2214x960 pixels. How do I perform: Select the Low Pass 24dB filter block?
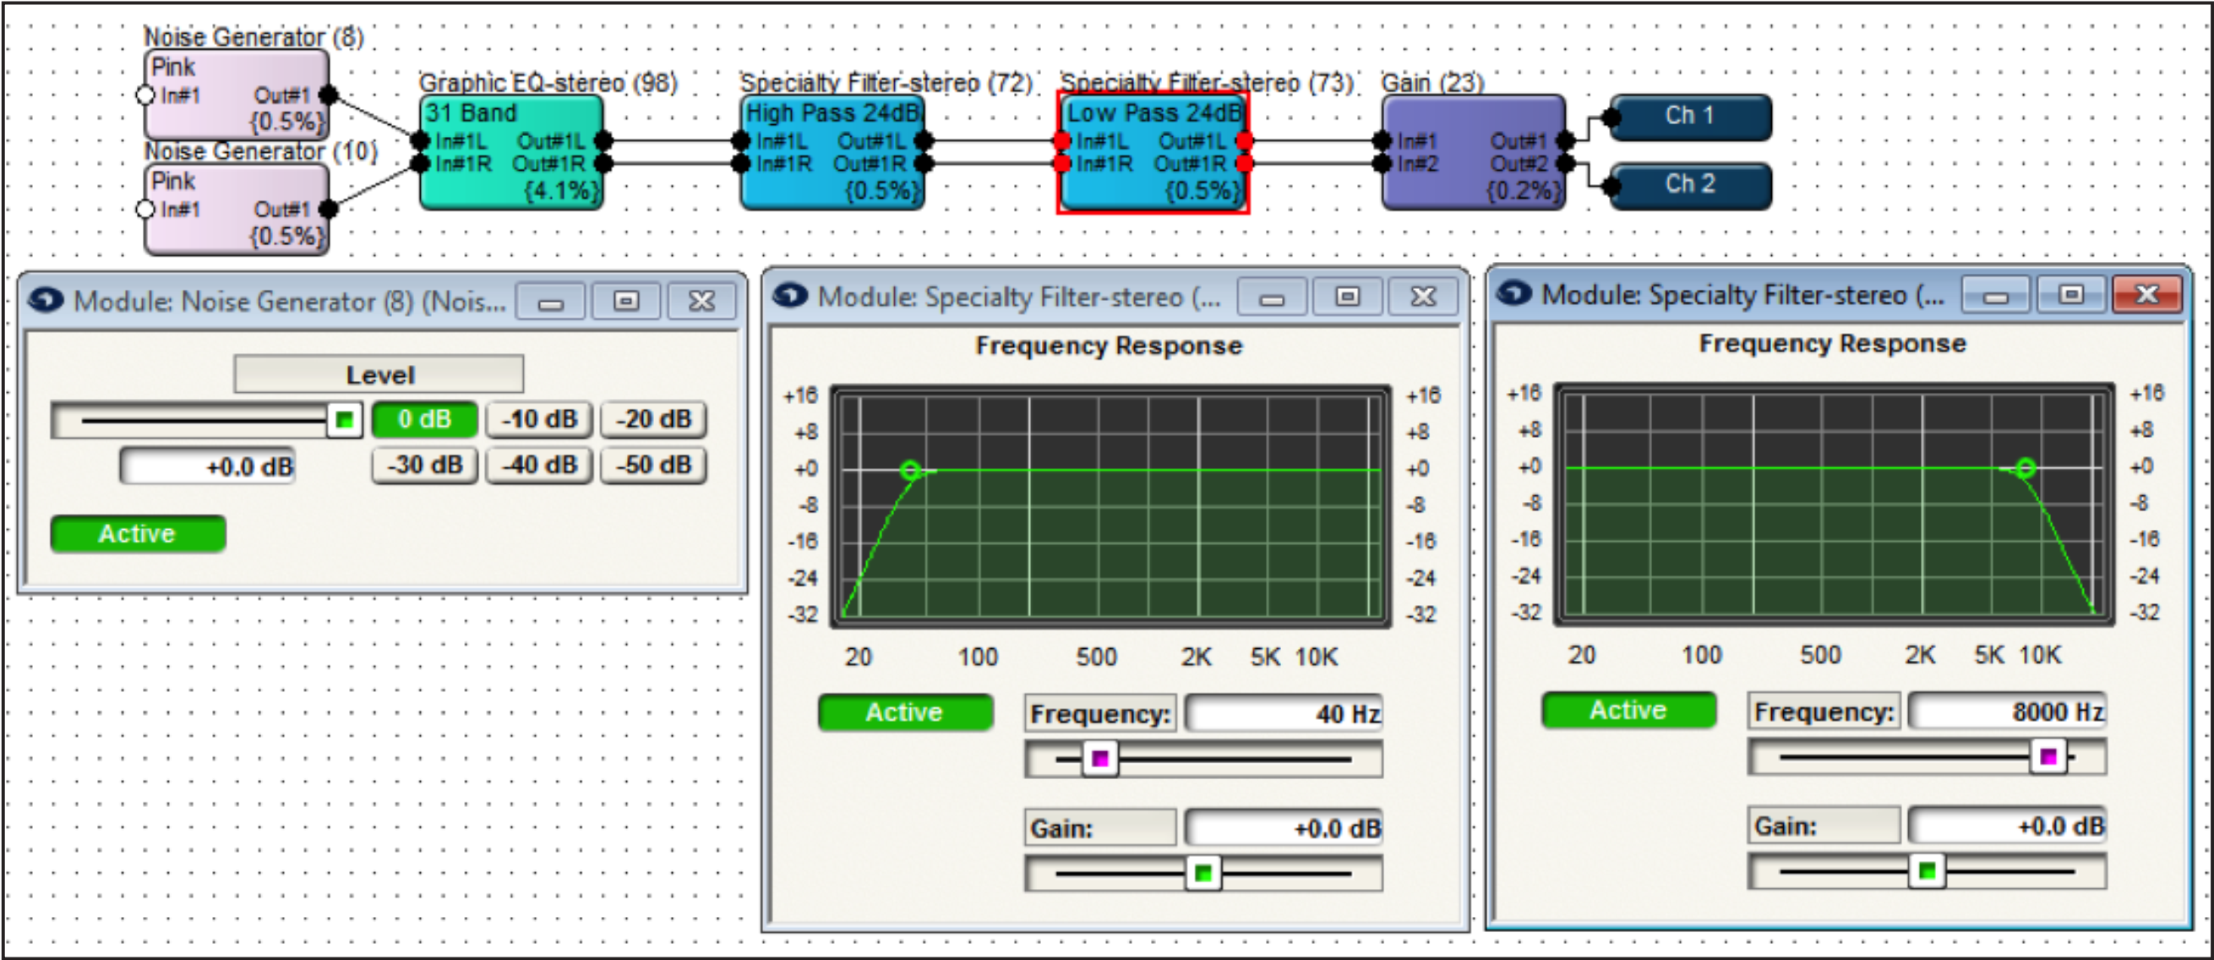tap(1153, 152)
